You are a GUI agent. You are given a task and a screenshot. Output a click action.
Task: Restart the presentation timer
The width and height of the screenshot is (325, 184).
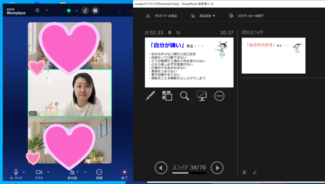point(178,32)
